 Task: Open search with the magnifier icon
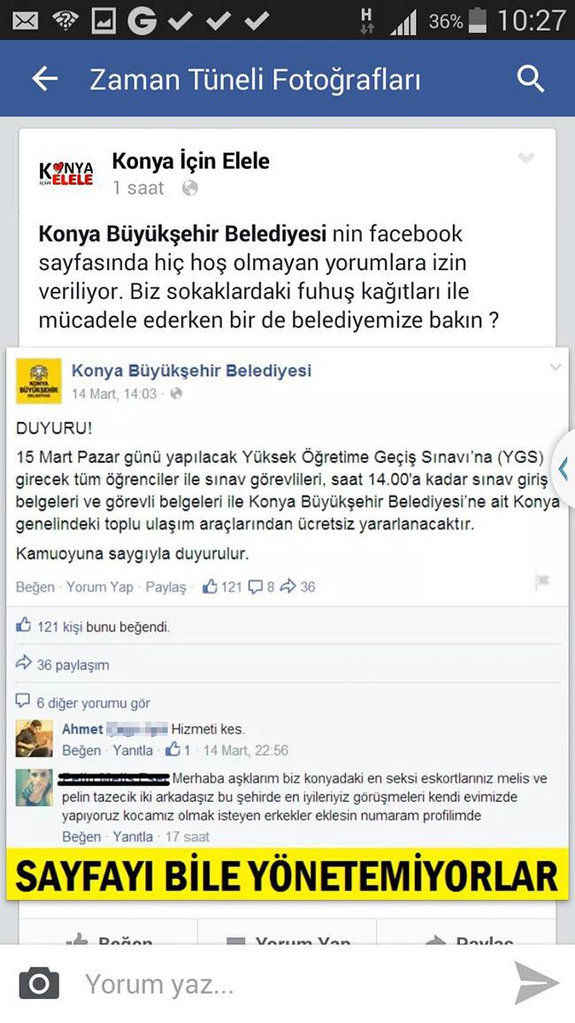pyautogui.click(x=531, y=80)
